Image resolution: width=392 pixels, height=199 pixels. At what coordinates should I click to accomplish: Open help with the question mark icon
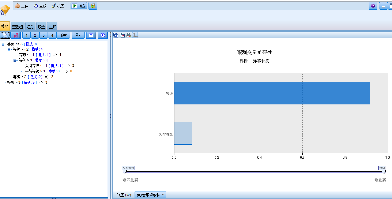pyautogui.click(x=373, y=6)
